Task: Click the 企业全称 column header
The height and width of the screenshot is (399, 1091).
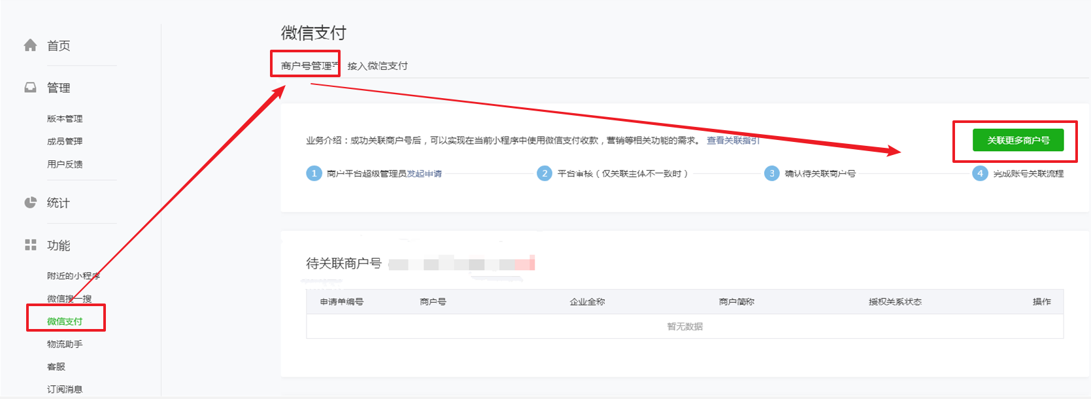Action: 587,302
